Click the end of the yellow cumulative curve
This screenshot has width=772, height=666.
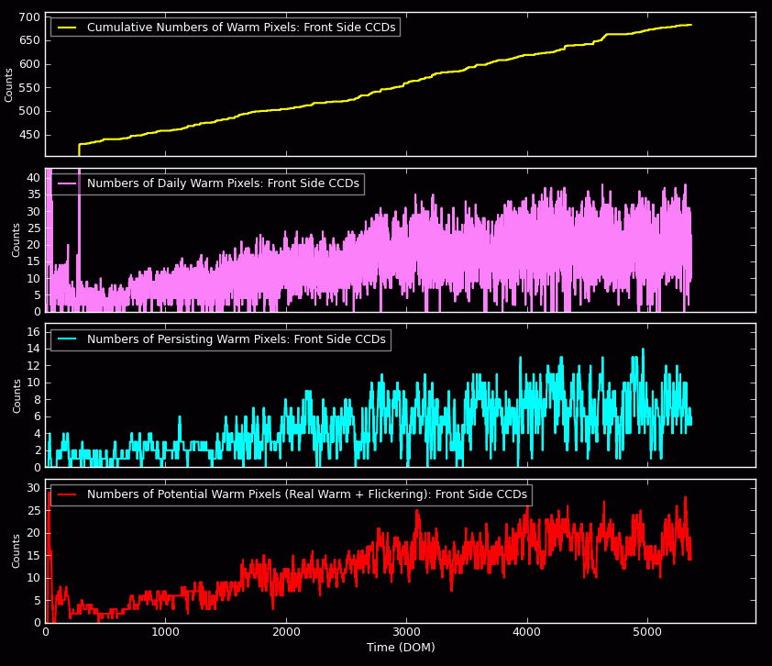[690, 25]
